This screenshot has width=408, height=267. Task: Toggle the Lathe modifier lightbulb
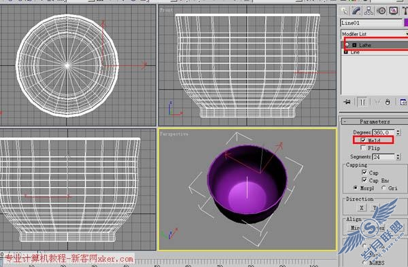[x=347, y=46]
